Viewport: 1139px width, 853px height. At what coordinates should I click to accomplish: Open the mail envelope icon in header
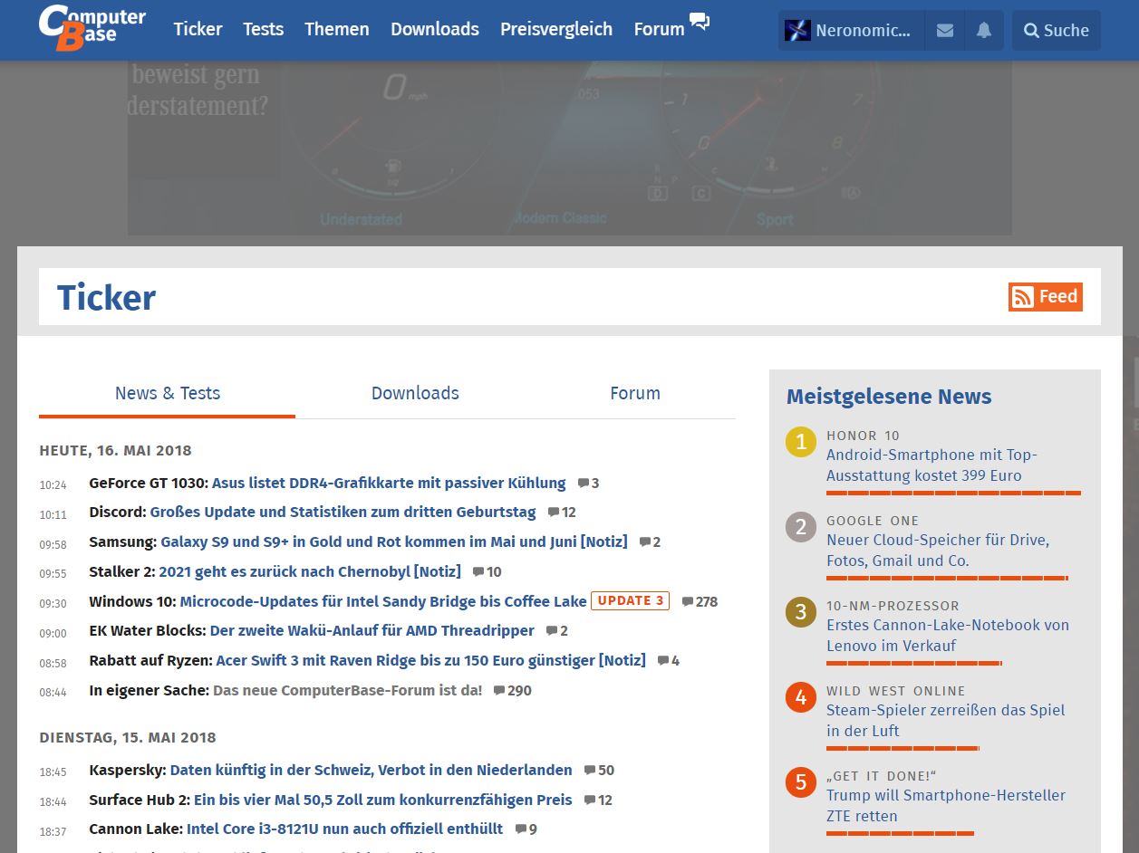click(x=944, y=30)
